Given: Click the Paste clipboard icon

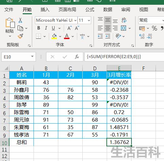Looking at the screenshot, I should coord(10,23).
